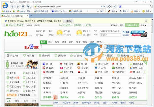Click the 爱奇艺高清 icon link

pyautogui.click(x=136, y=64)
